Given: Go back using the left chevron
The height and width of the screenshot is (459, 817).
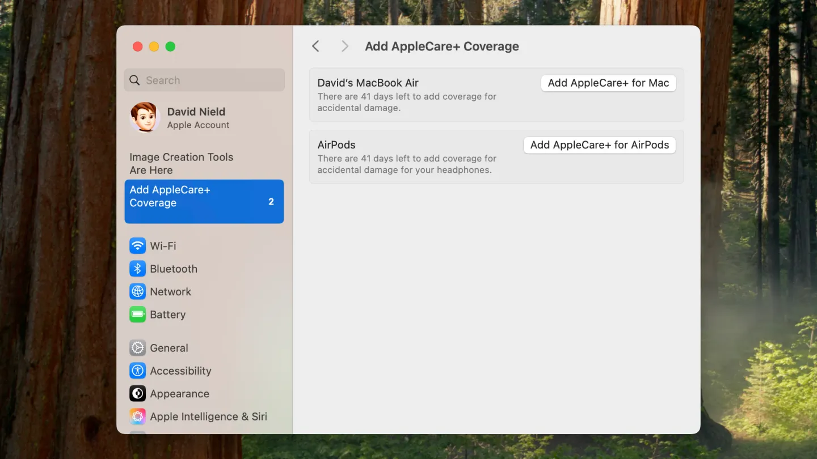Looking at the screenshot, I should tap(316, 46).
